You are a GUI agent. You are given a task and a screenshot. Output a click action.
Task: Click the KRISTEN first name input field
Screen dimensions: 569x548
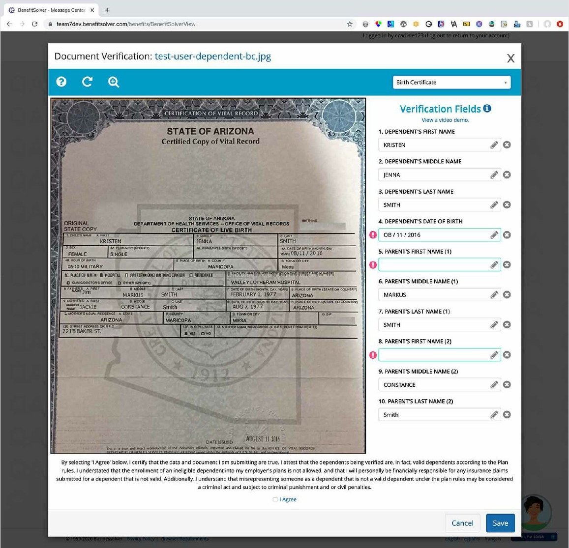440,144
